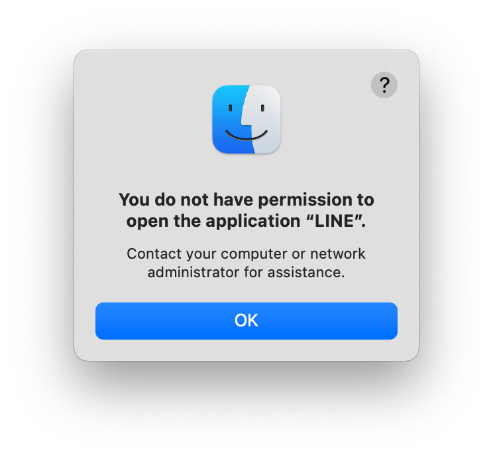Click the OK button

pos(246,321)
